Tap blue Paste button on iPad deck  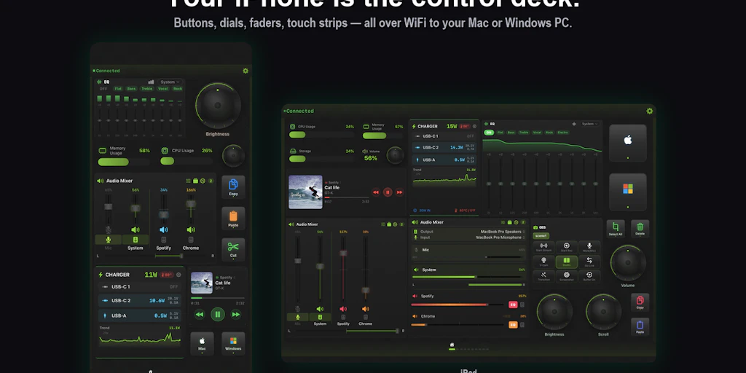640,326
